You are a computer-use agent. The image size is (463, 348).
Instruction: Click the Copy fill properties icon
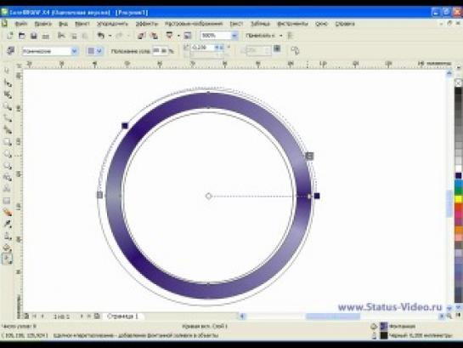point(295,50)
